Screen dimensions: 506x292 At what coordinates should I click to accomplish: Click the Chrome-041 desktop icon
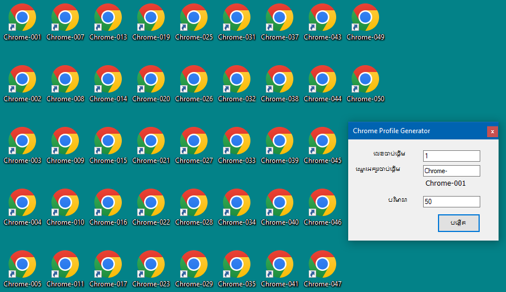tap(280, 269)
